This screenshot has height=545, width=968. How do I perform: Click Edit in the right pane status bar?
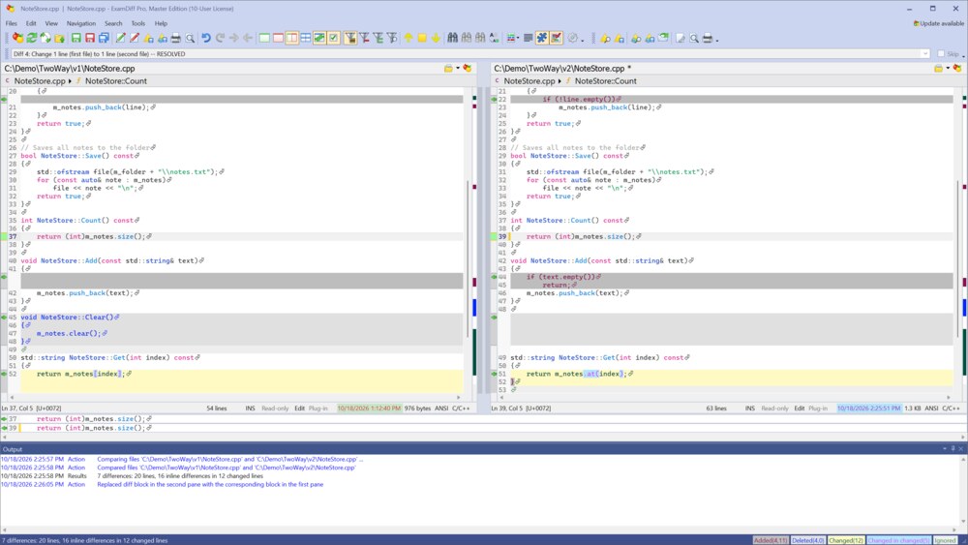coord(799,408)
